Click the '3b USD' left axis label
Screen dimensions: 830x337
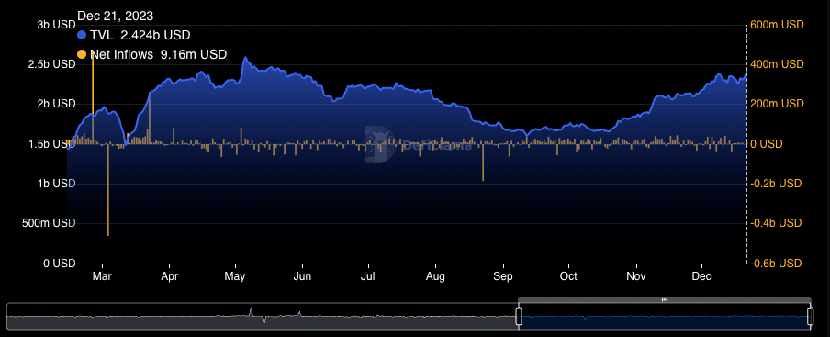click(58, 25)
